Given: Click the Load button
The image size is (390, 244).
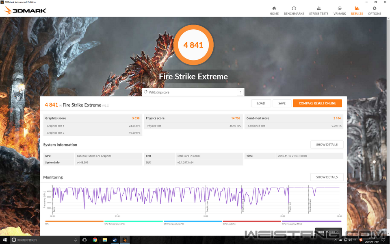Looking at the screenshot, I should point(261,103).
